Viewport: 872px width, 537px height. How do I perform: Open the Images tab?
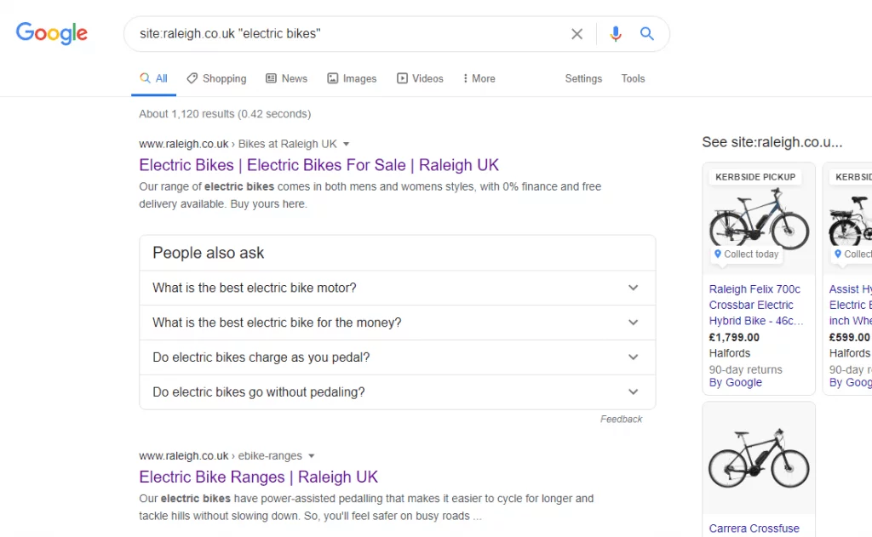(352, 78)
